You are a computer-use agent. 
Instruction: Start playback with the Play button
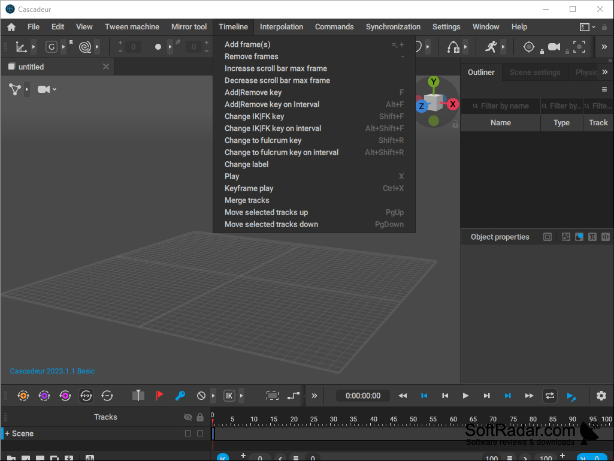(x=465, y=396)
